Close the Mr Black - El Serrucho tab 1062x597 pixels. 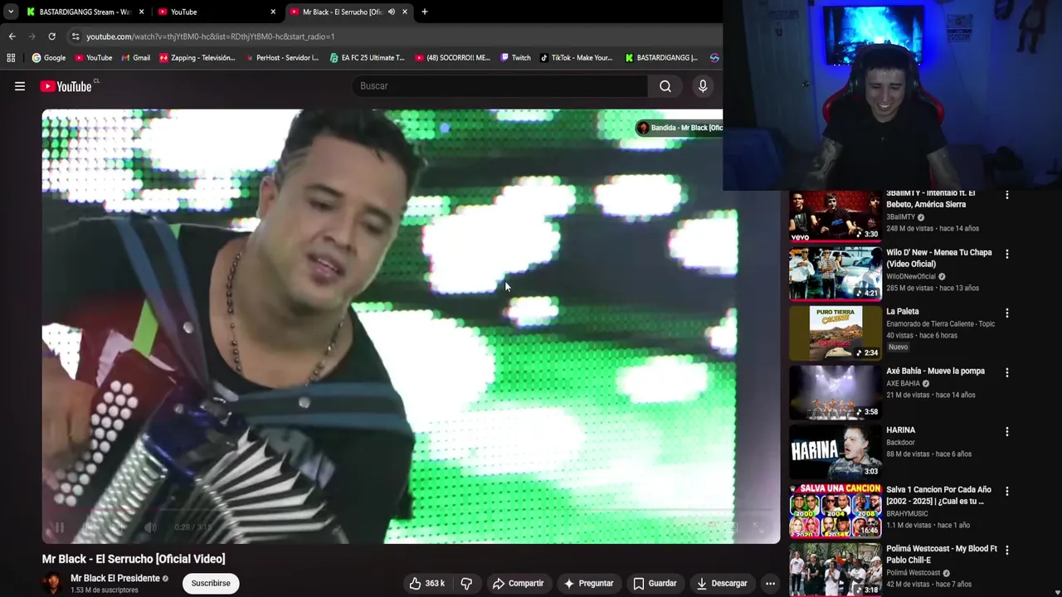point(405,12)
